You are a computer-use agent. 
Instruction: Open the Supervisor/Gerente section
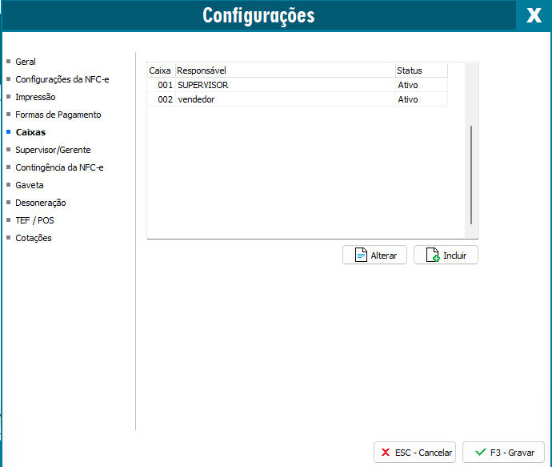[53, 150]
